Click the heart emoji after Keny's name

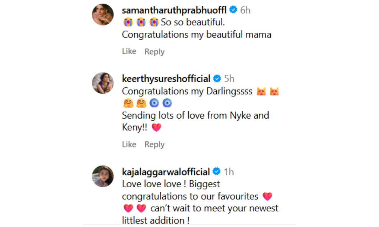pos(157,127)
